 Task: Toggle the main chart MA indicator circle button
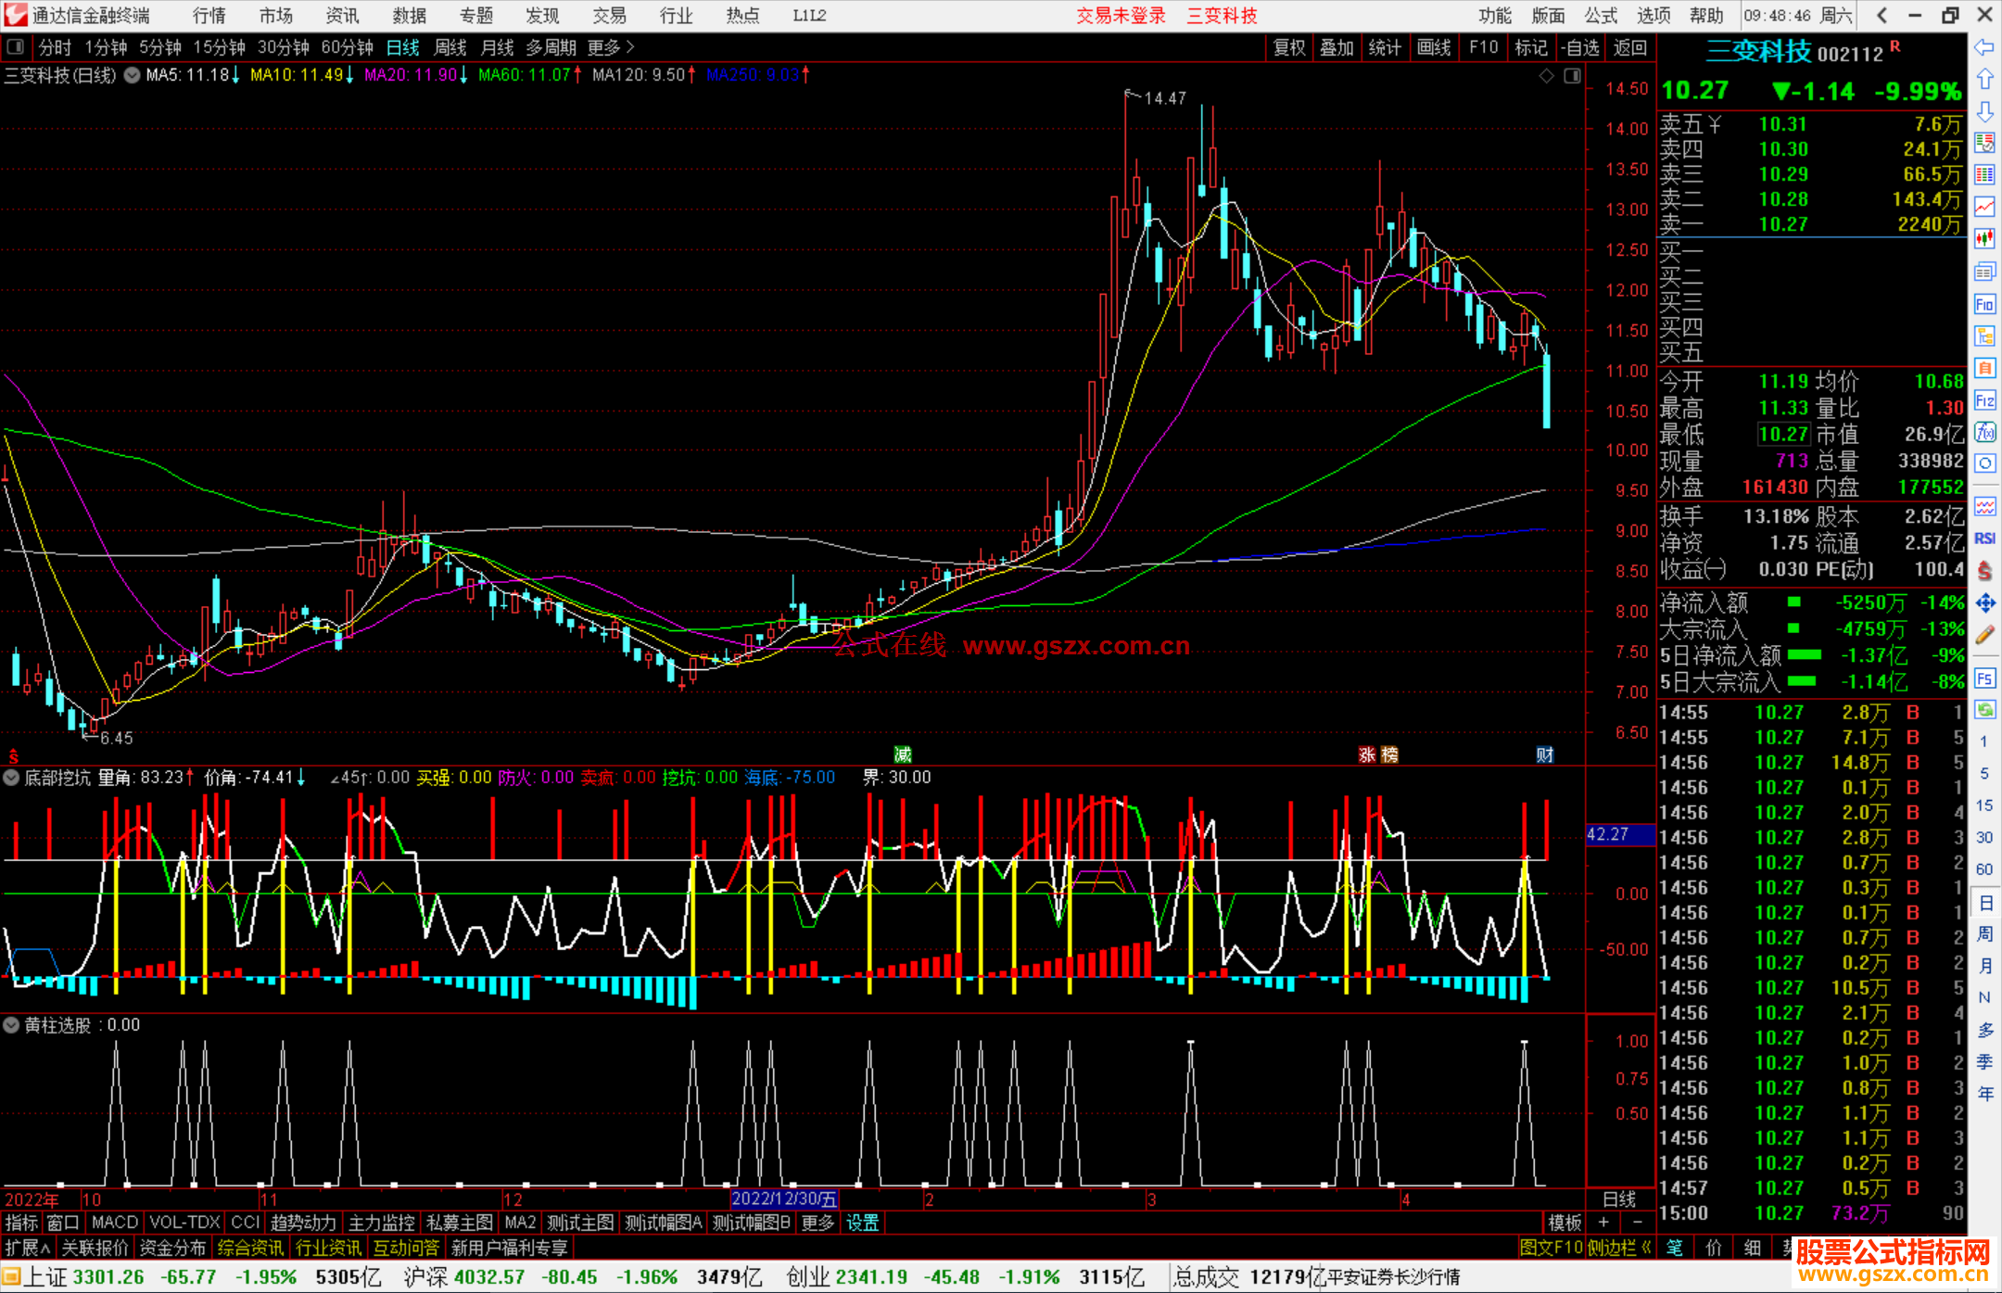click(133, 75)
